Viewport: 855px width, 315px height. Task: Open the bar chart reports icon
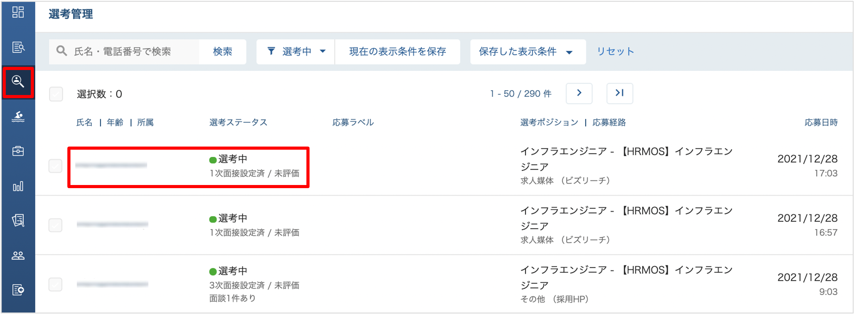click(x=18, y=186)
